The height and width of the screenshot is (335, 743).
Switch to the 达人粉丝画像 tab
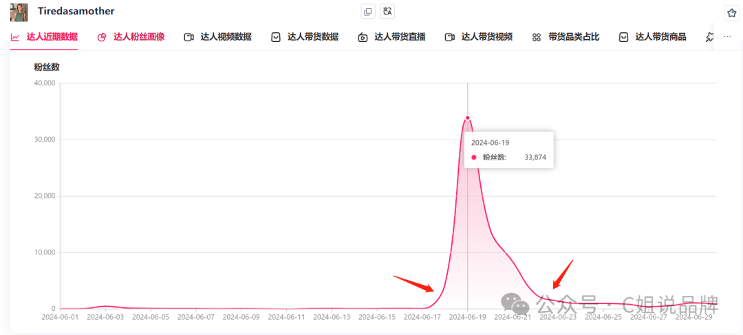(131, 37)
